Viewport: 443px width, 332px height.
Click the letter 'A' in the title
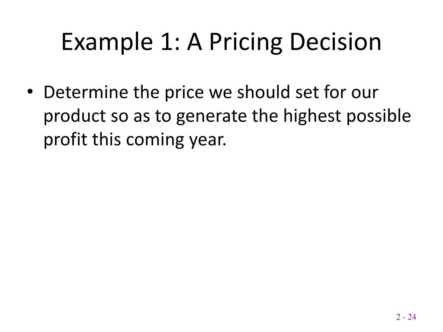point(194,42)
